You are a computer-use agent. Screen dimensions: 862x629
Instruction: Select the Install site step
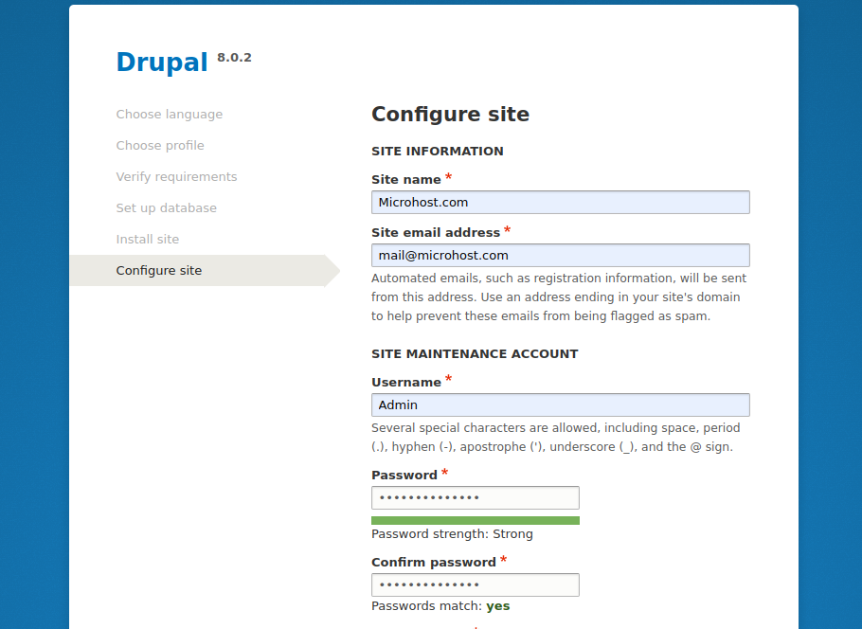tap(148, 239)
